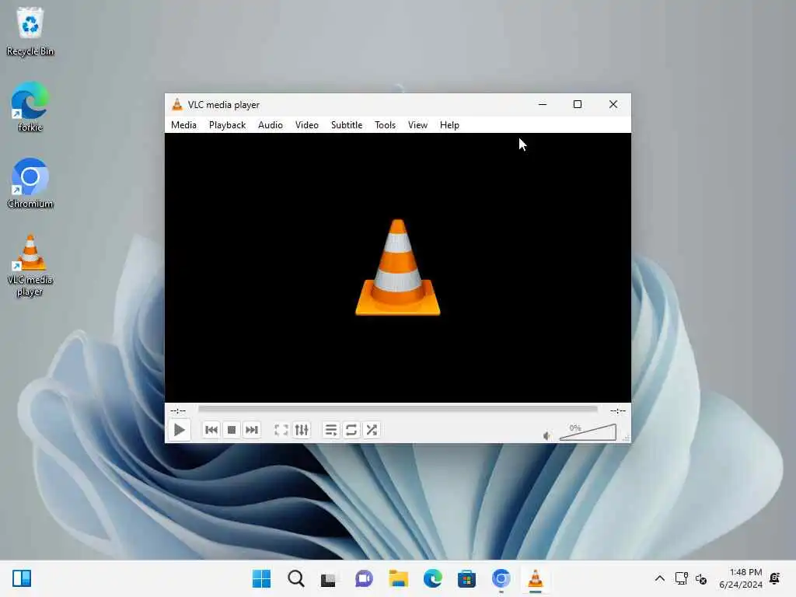Open the Playback menu

[x=228, y=125]
